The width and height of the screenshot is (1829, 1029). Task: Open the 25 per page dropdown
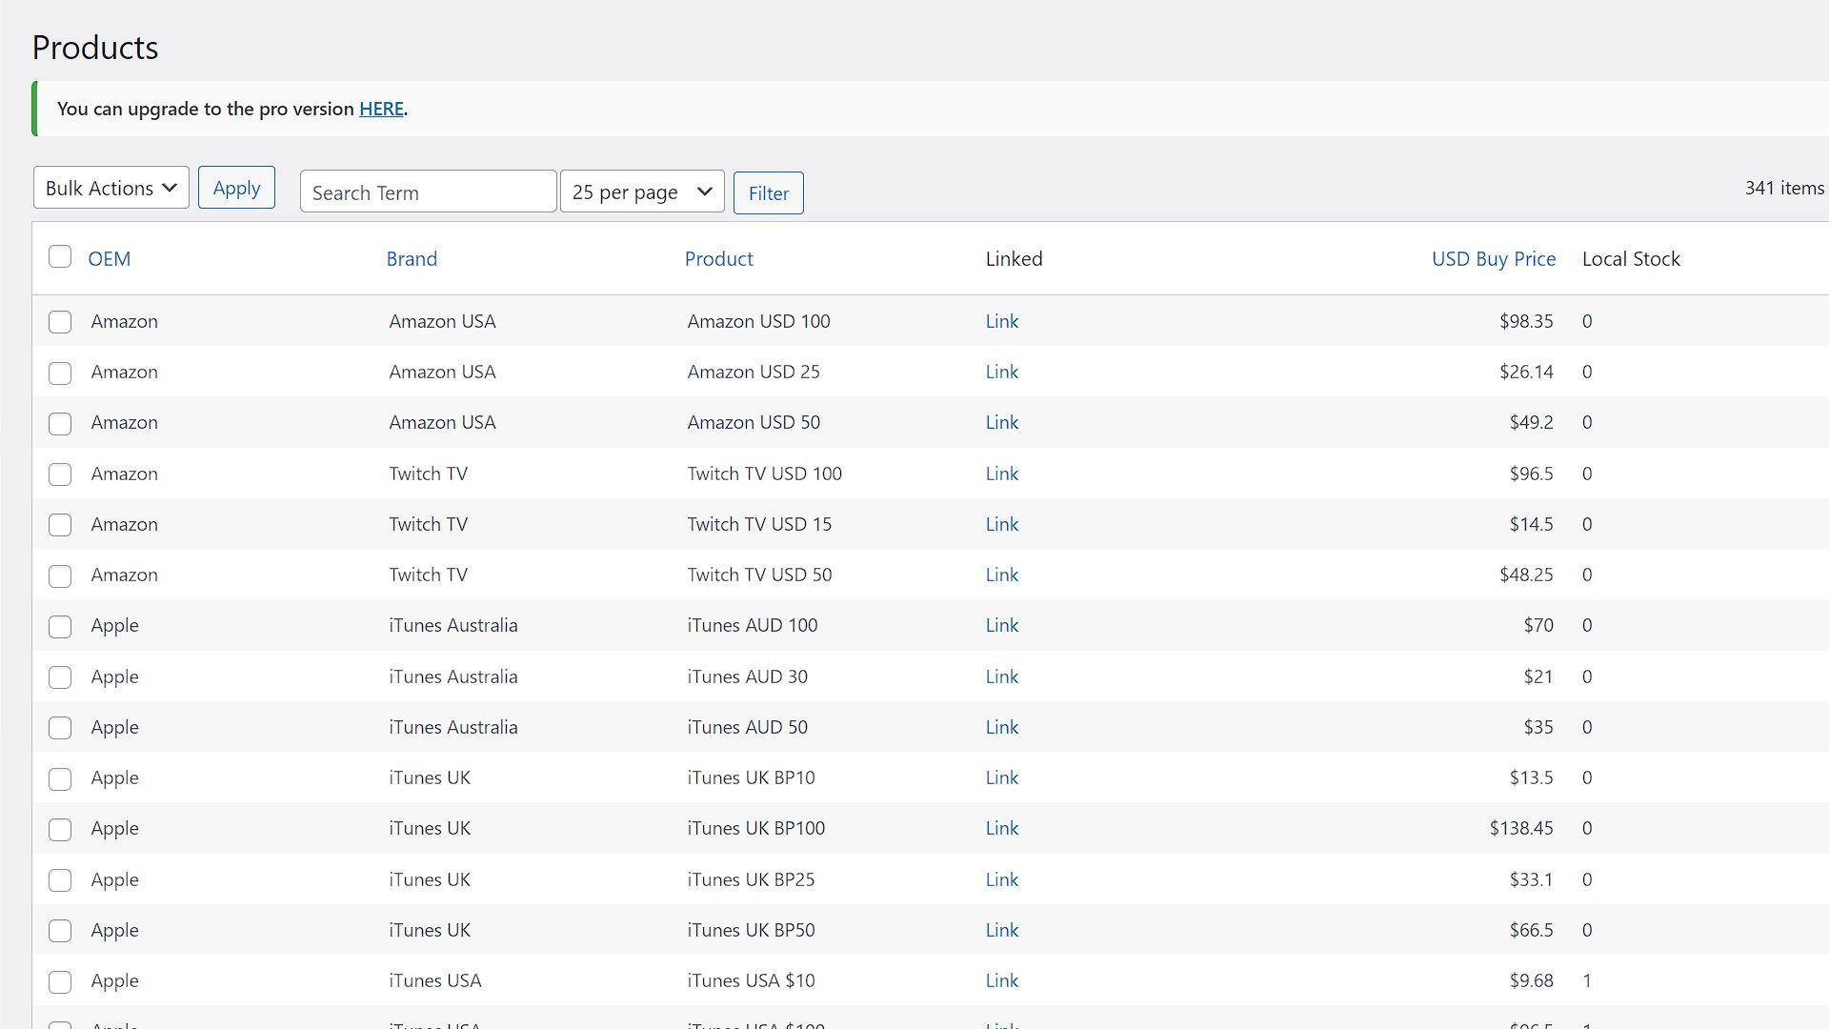[x=642, y=192]
